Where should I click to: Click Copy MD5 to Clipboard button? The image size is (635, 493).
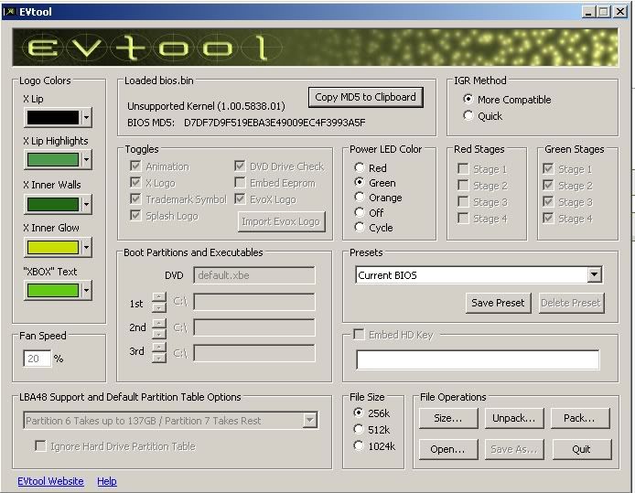pos(365,97)
